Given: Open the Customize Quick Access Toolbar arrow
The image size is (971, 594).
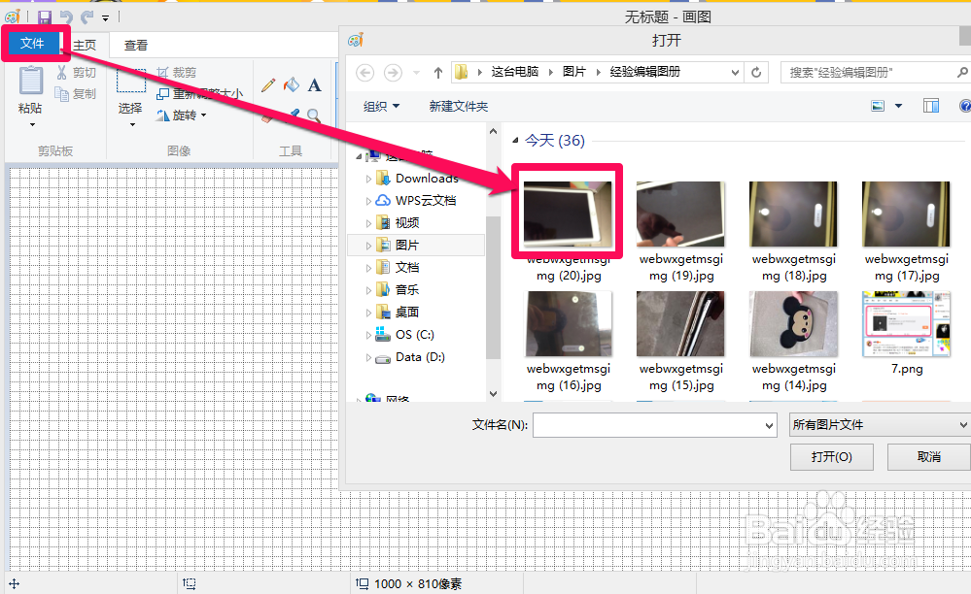Looking at the screenshot, I should (x=105, y=17).
